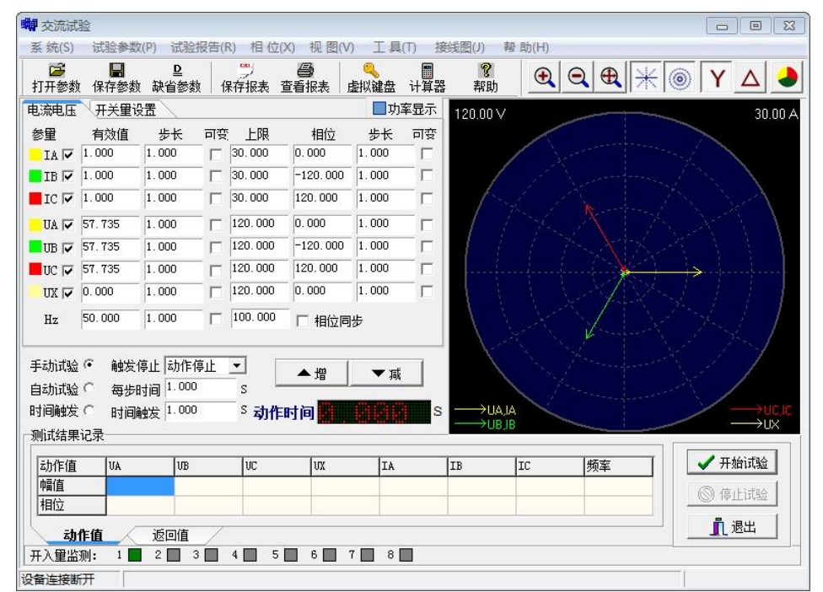Click the 保存参数 save parameters icon
The width and height of the screenshot is (823, 592).
[117, 78]
